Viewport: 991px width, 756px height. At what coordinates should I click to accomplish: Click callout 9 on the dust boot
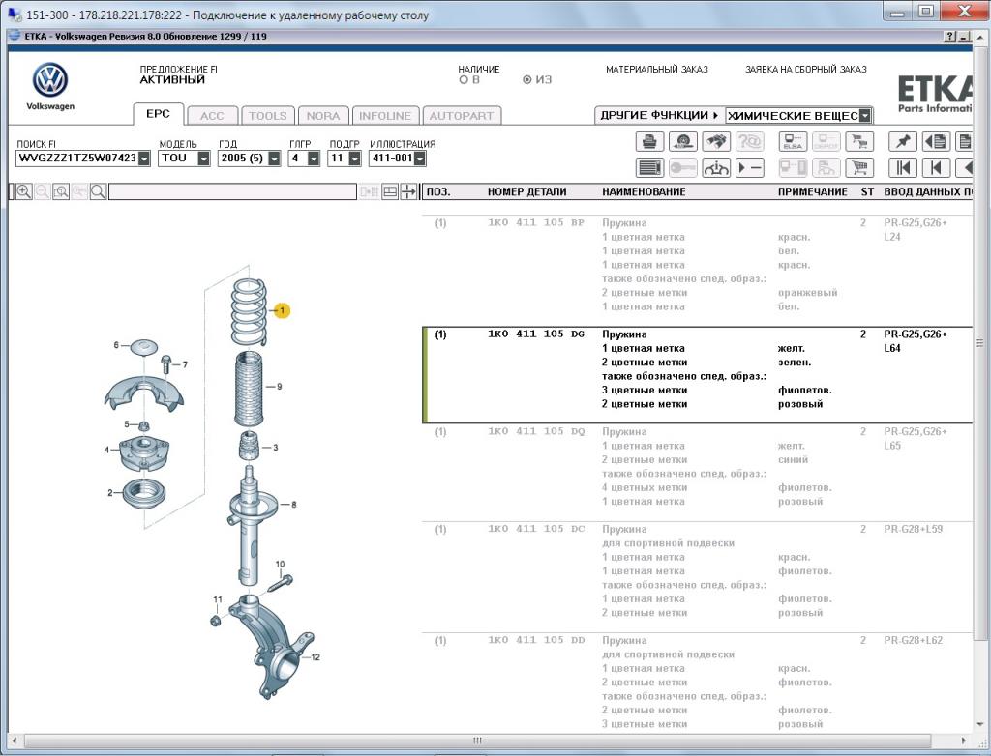coord(280,387)
